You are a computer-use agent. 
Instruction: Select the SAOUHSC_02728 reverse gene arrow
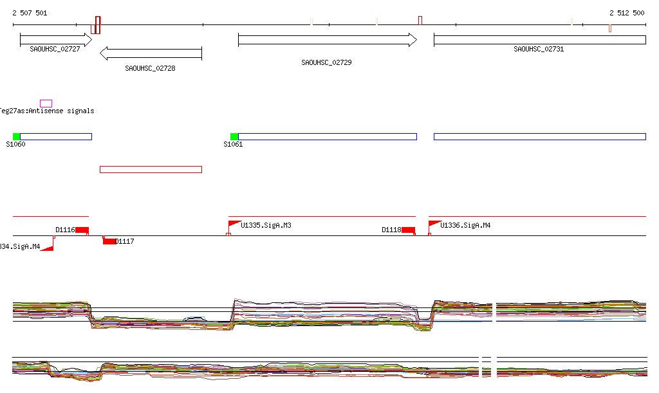pos(151,53)
